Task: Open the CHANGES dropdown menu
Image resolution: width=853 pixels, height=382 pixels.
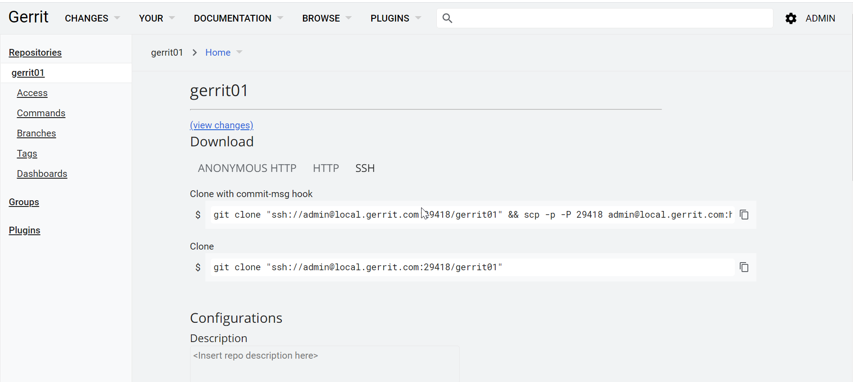Action: click(93, 18)
